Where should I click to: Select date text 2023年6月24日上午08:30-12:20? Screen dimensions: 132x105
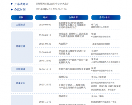[51, 9]
